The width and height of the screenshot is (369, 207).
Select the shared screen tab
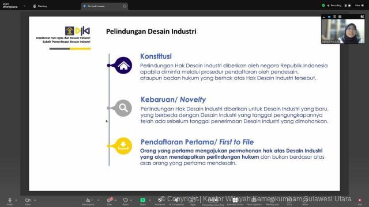point(104,6)
